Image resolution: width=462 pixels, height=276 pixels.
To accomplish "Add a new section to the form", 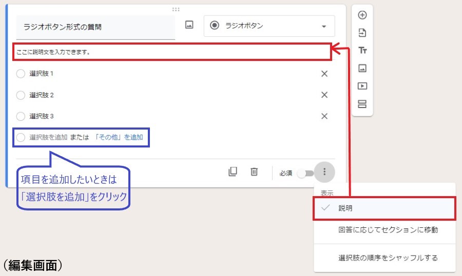I will [x=362, y=104].
